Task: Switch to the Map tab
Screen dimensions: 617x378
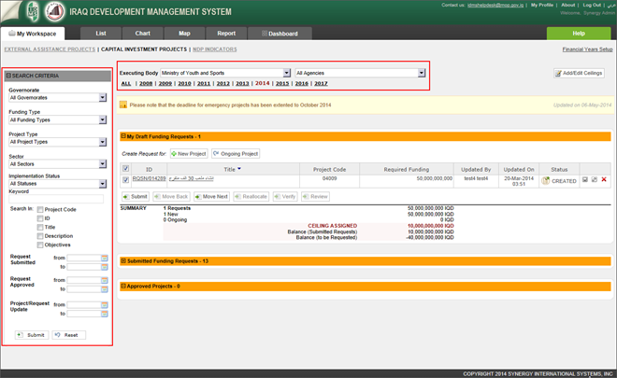Action: pos(184,34)
